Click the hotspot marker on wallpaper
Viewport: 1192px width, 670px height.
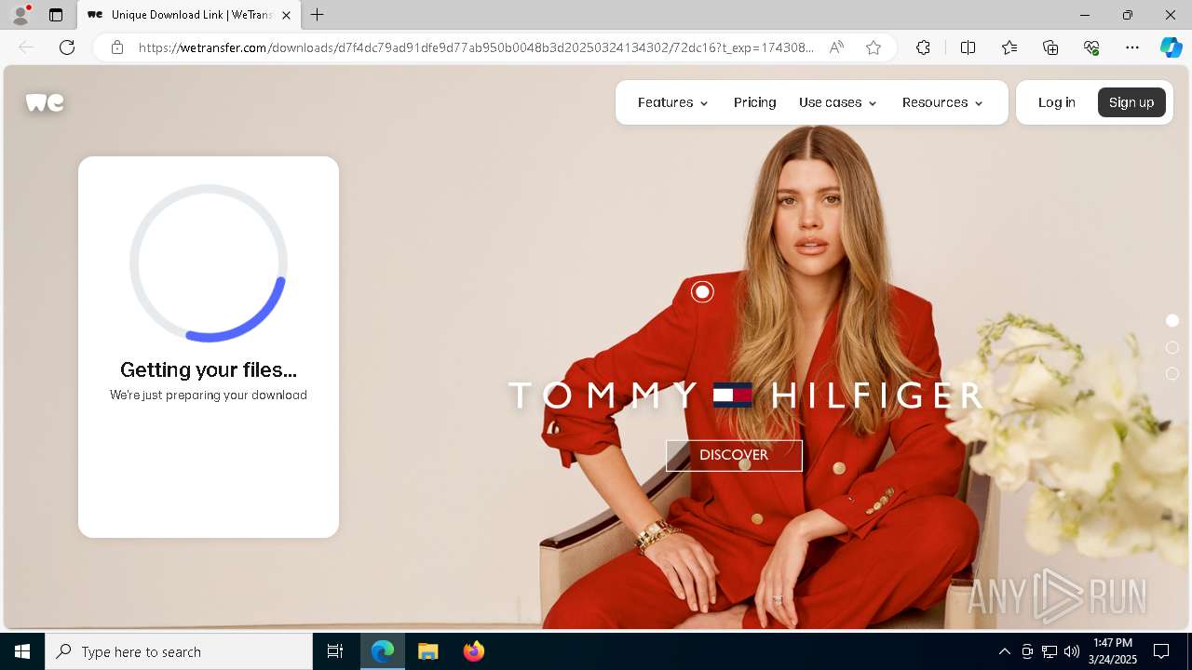click(702, 292)
